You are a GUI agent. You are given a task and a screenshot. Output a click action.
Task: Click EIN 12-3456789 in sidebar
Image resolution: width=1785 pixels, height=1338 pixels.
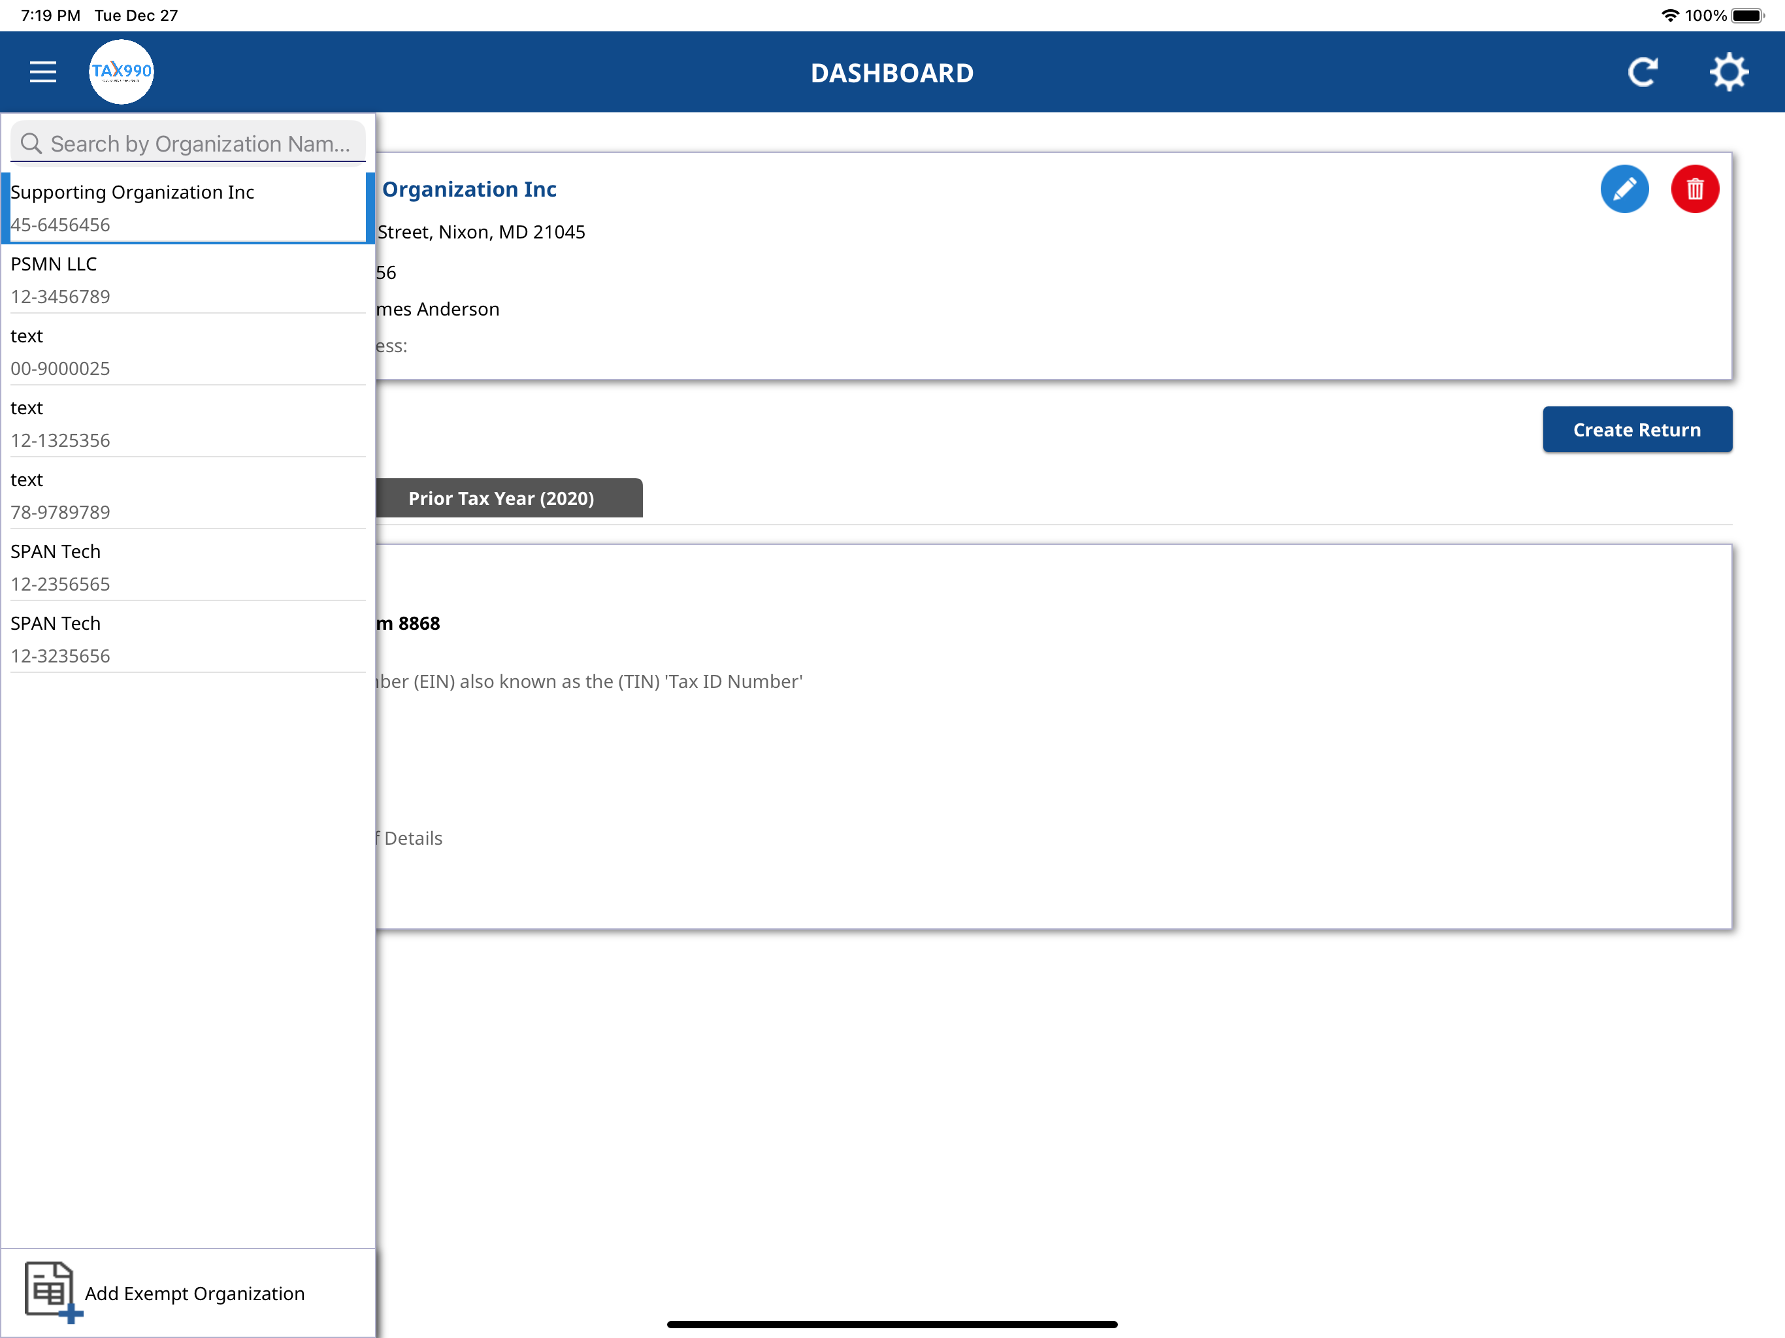pos(61,296)
